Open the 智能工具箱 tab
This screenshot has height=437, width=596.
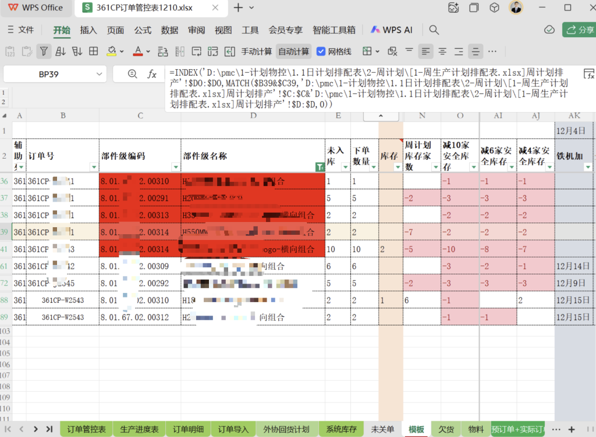tap(334, 30)
